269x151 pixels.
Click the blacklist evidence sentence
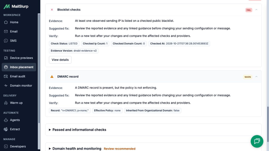(124, 21)
